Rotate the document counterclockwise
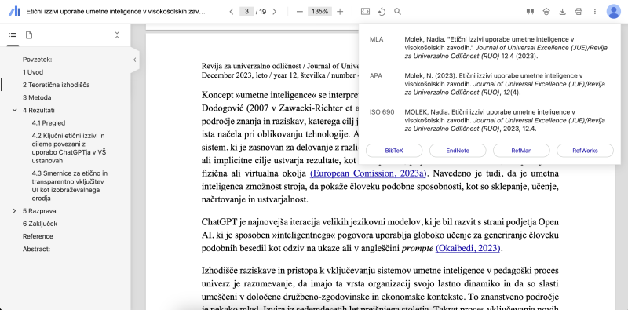The width and height of the screenshot is (628, 310). point(382,12)
